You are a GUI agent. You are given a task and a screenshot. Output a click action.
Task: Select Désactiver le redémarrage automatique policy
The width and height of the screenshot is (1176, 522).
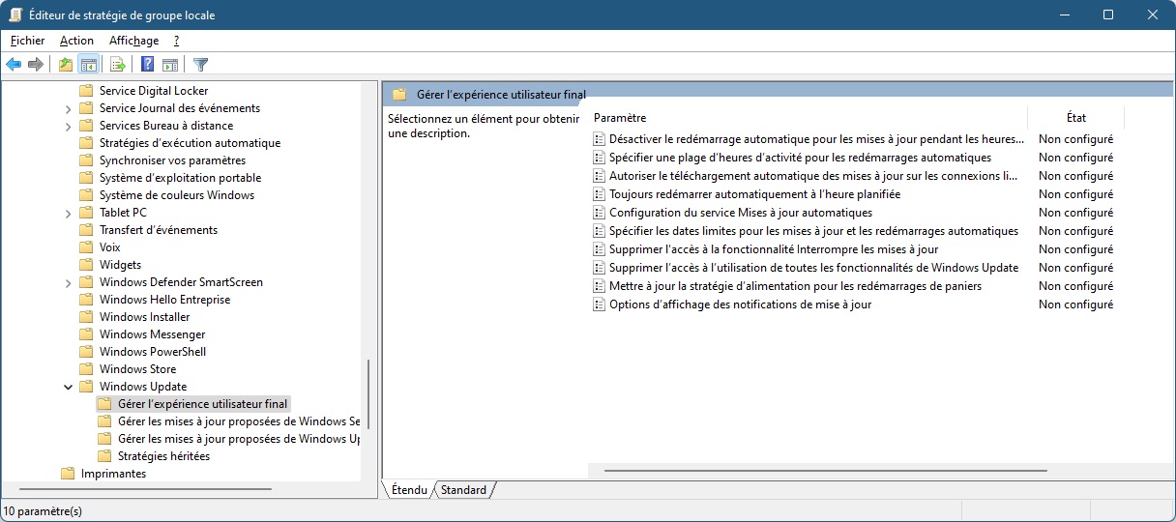[816, 139]
